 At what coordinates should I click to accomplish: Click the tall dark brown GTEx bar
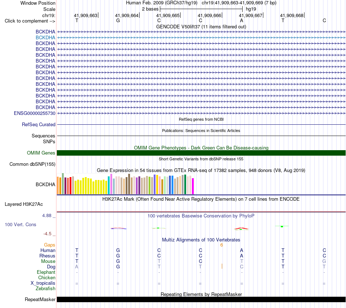(129, 184)
